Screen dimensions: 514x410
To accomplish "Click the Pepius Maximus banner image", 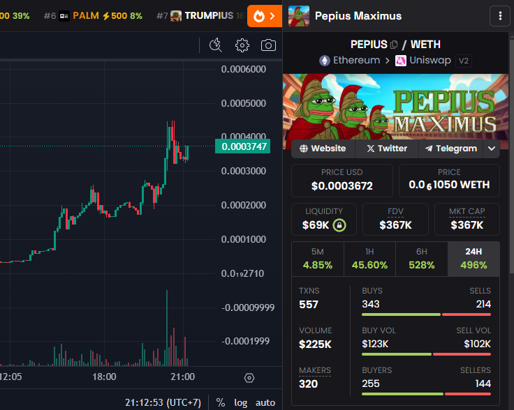I will pyautogui.click(x=395, y=107).
